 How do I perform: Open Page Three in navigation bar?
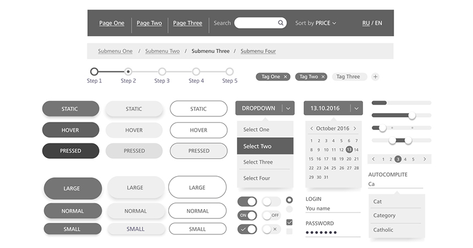188,23
